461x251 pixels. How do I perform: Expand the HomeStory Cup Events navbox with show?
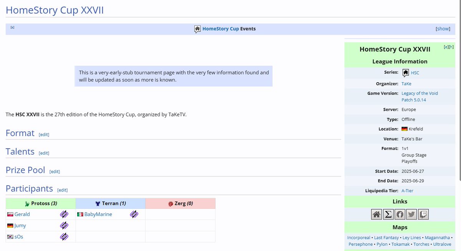(x=443, y=29)
